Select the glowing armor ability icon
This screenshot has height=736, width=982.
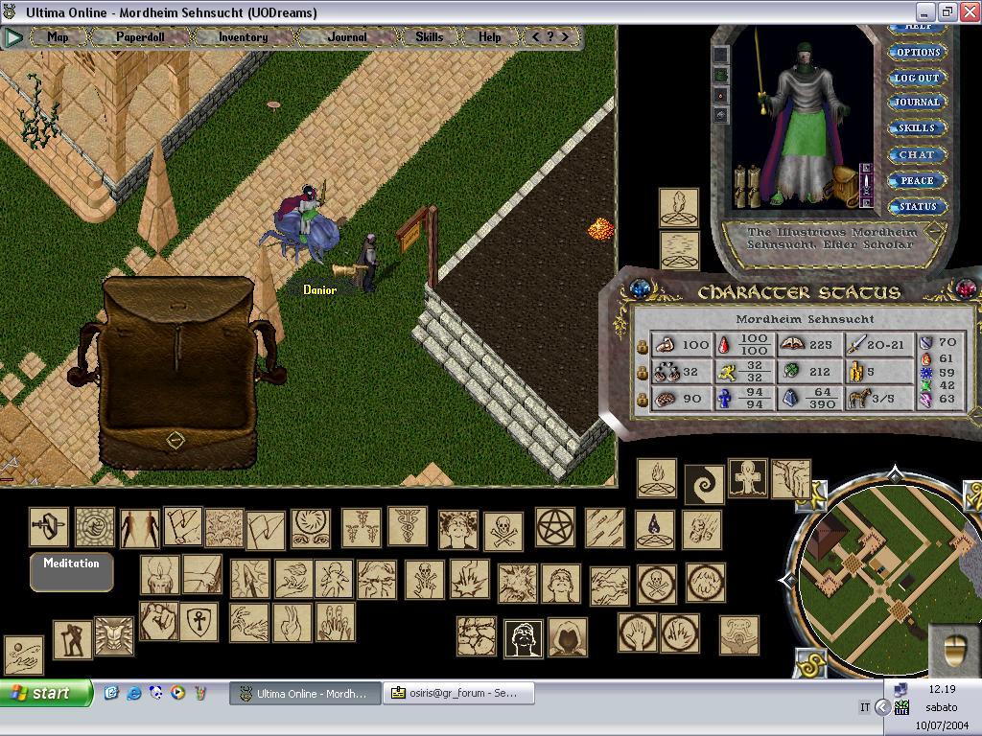click(x=114, y=636)
